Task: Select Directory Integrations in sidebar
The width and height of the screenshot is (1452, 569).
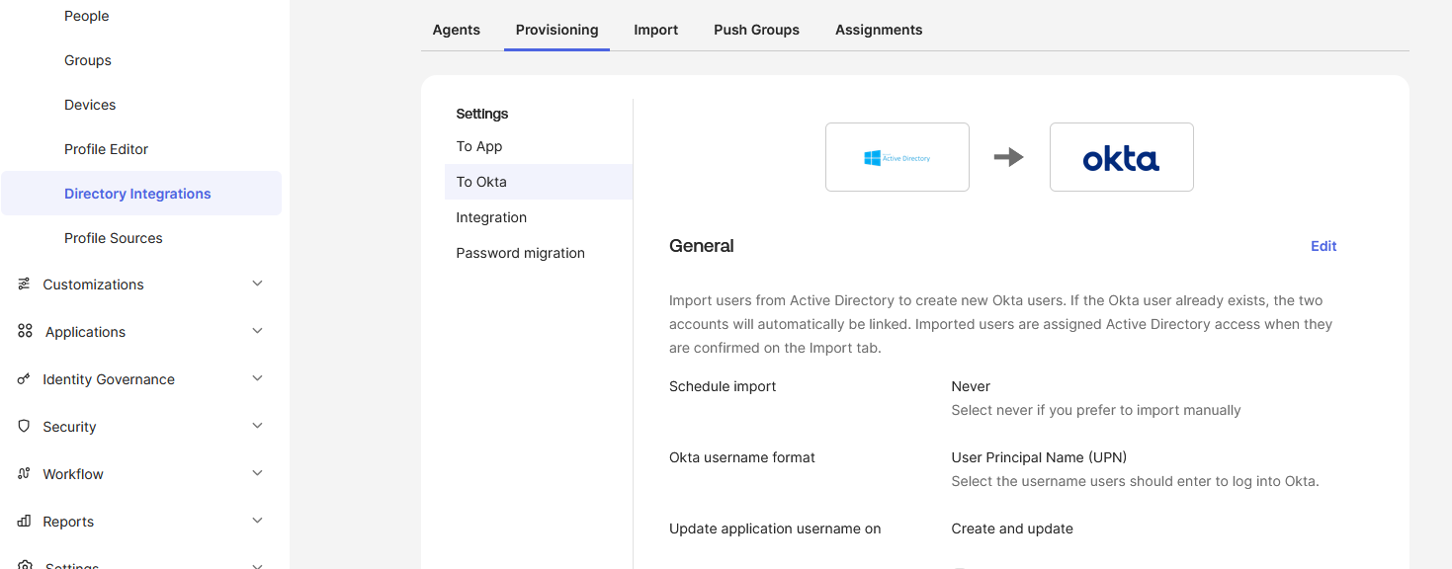Action: (141, 194)
